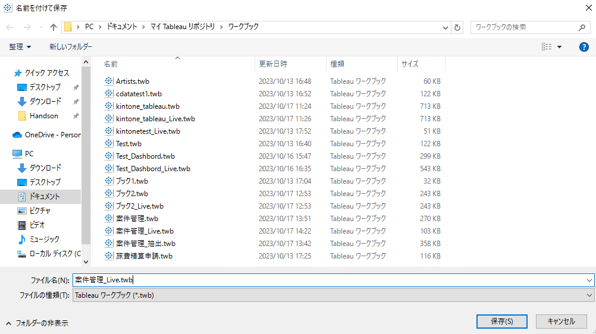Open ビデオ in the navigation pane
Screen dimensions: 596x334
37,225
